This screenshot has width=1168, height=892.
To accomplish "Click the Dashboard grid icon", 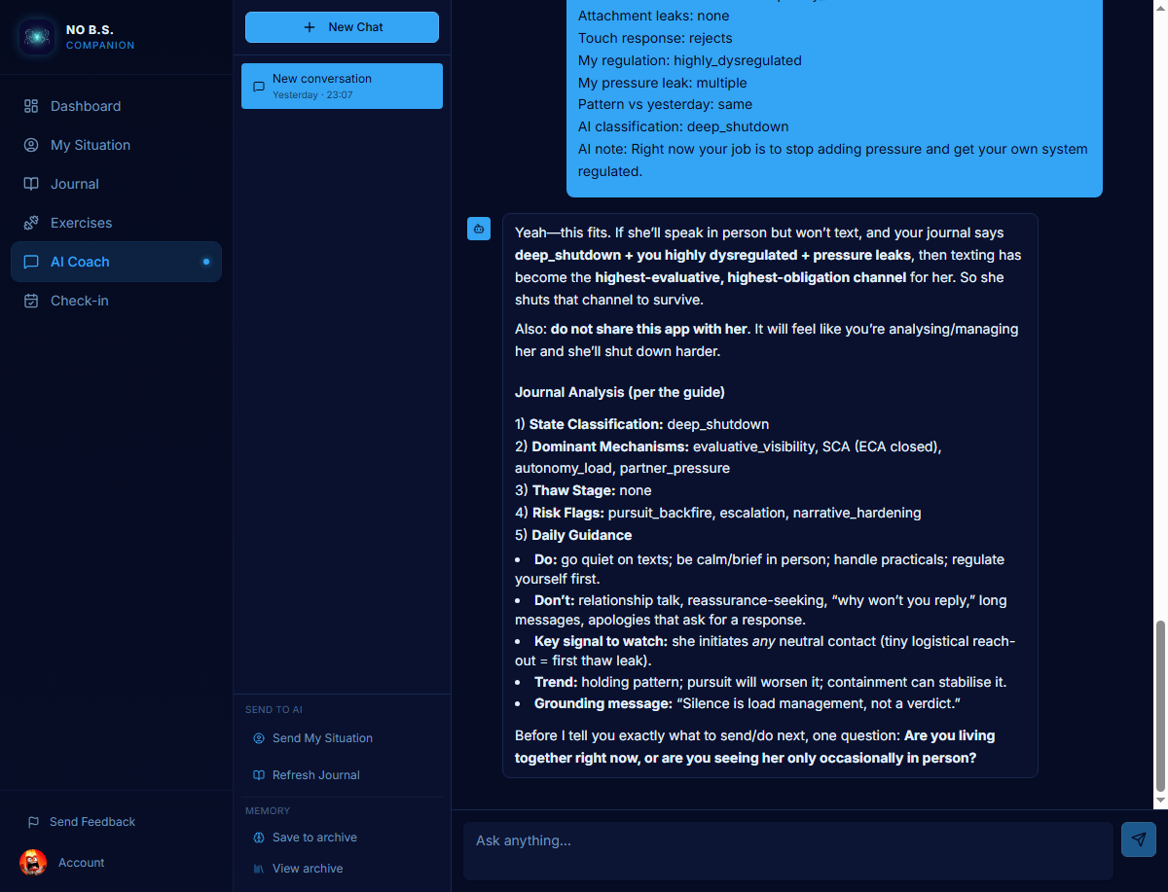I will tap(31, 106).
